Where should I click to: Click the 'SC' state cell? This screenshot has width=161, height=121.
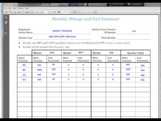(24, 65)
